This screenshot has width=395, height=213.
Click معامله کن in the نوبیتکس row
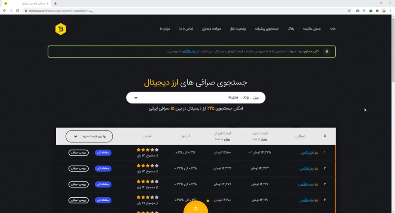click(x=103, y=200)
